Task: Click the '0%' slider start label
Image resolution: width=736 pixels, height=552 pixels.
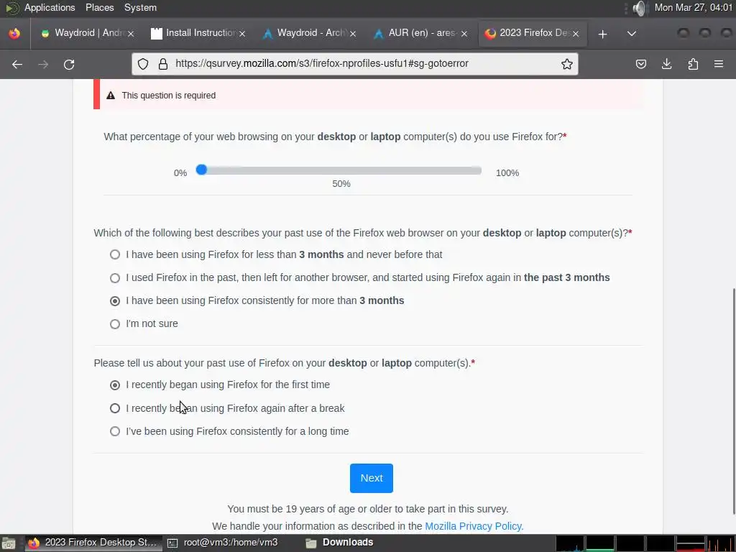Action: (x=180, y=173)
